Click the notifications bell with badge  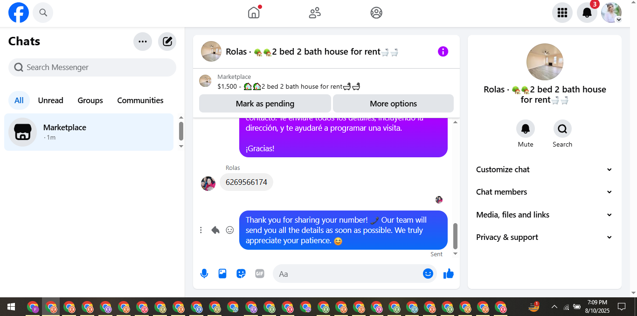tap(587, 13)
